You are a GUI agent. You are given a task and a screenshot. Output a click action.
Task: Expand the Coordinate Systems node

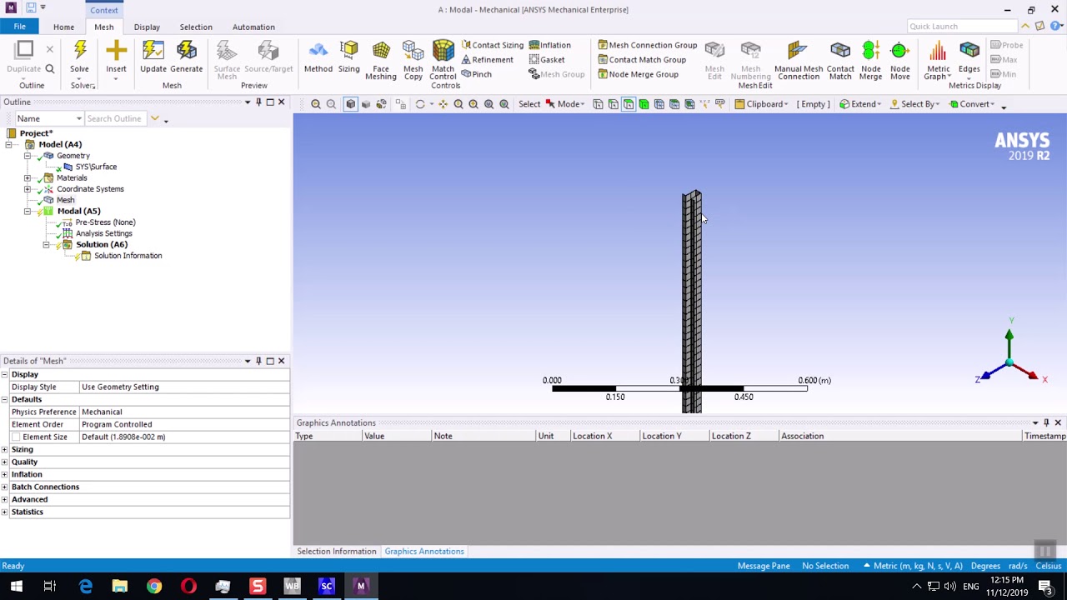click(x=28, y=189)
